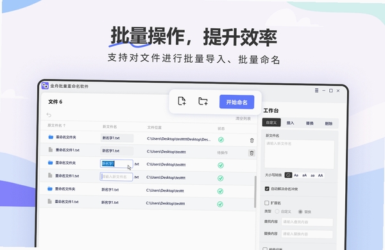
Task: Switch to the 插入 tab
Action: tap(290, 123)
